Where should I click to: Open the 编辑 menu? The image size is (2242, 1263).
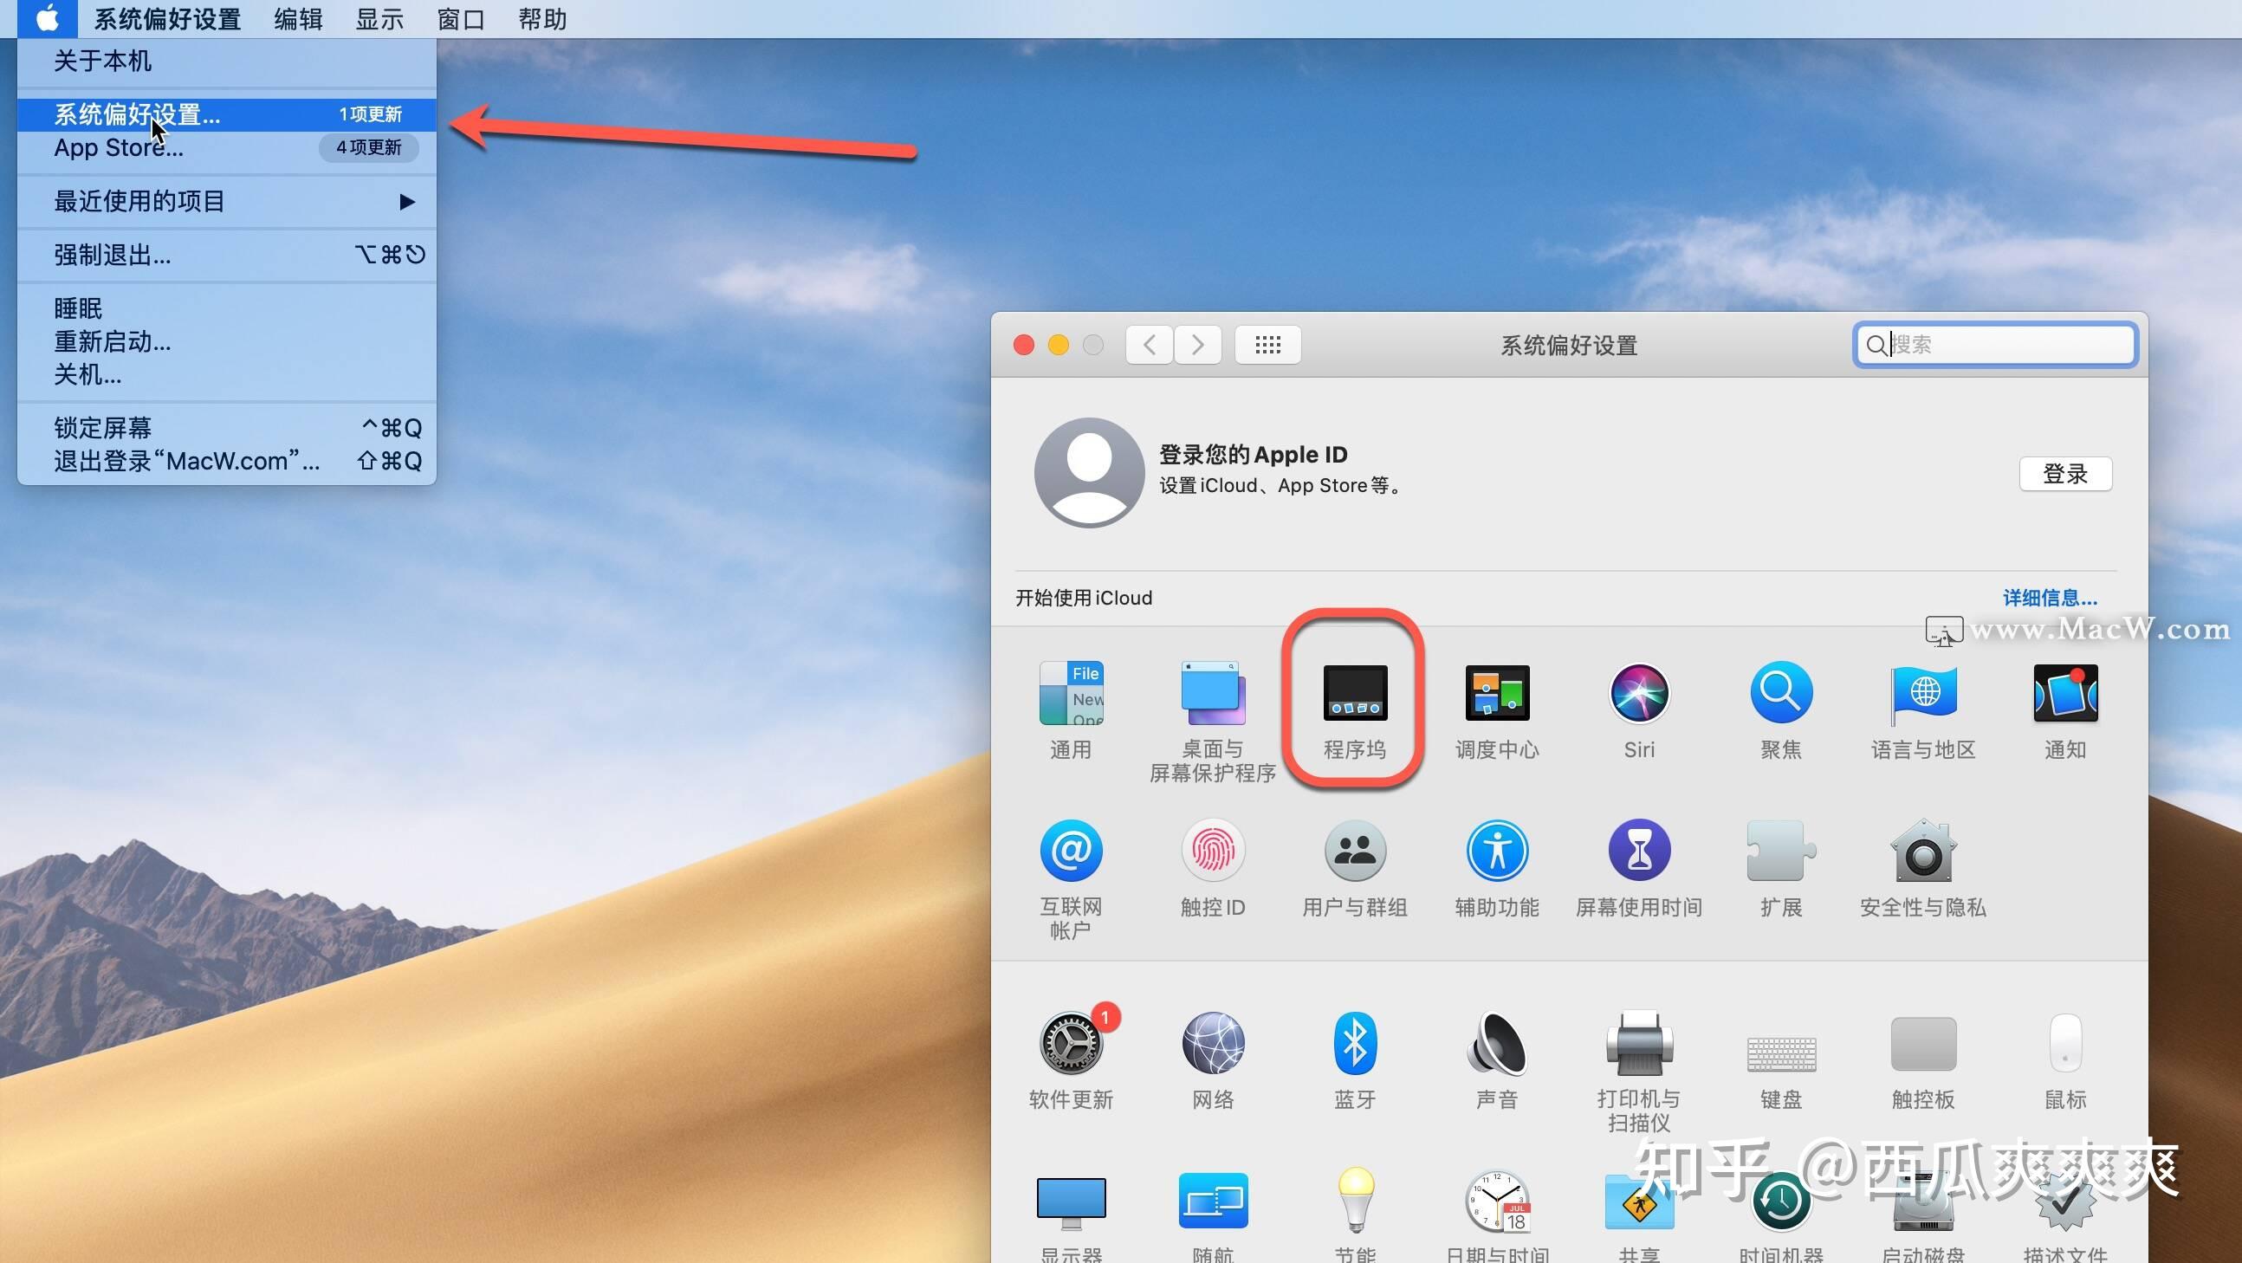(299, 18)
